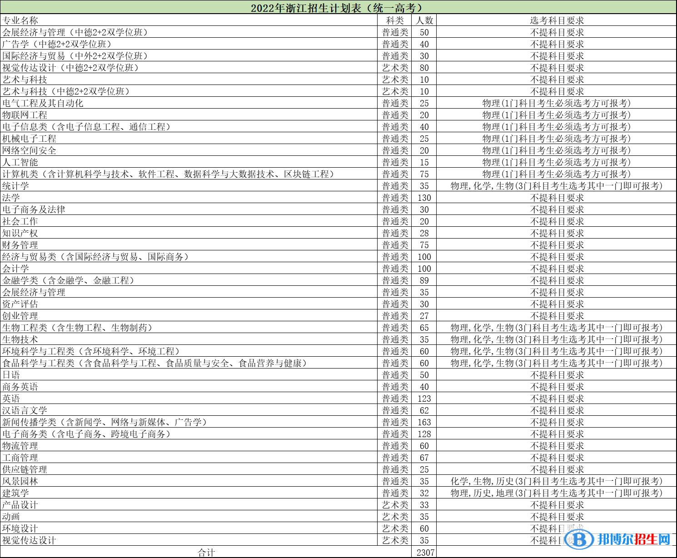Select the 电子商务类 major cell

point(189,433)
